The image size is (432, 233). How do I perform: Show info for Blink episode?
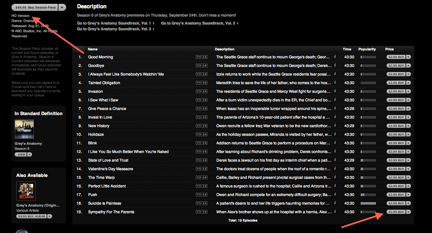(335, 143)
